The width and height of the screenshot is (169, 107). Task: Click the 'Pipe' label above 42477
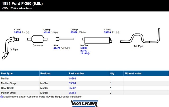[x=56, y=46]
